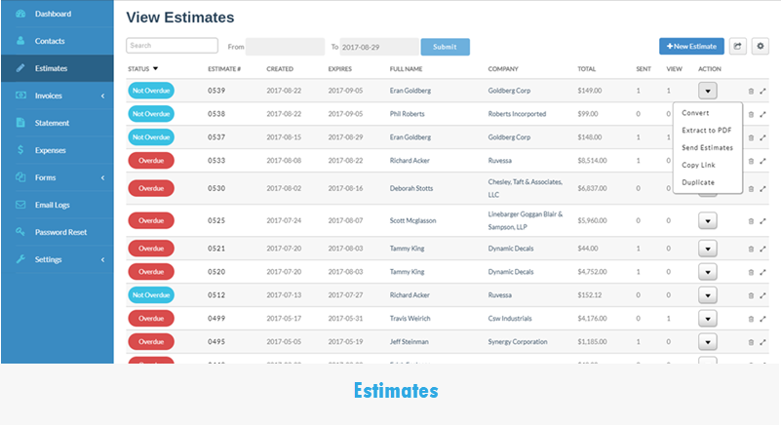Expand estimate 0537 with arrow icon
This screenshot has height=425, width=781.
(762, 138)
